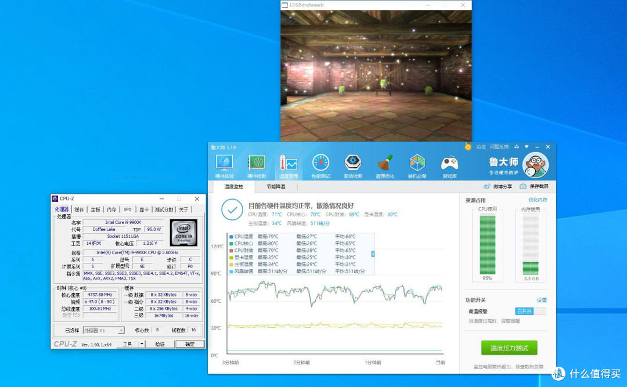The width and height of the screenshot is (627, 387).
Task: Click the 优化内存 link
Action: tap(538, 200)
